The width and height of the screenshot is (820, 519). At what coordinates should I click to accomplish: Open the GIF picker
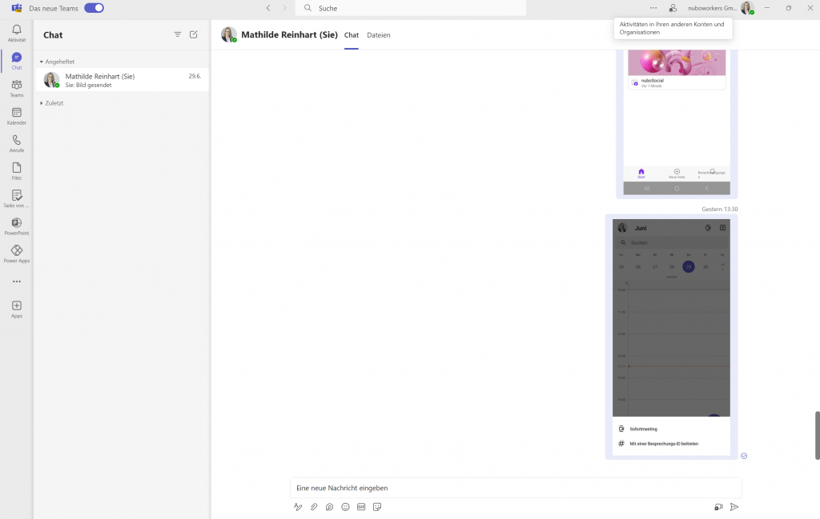(361, 506)
